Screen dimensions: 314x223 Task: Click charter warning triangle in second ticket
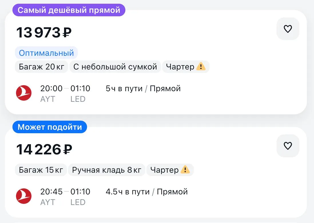(x=185, y=170)
